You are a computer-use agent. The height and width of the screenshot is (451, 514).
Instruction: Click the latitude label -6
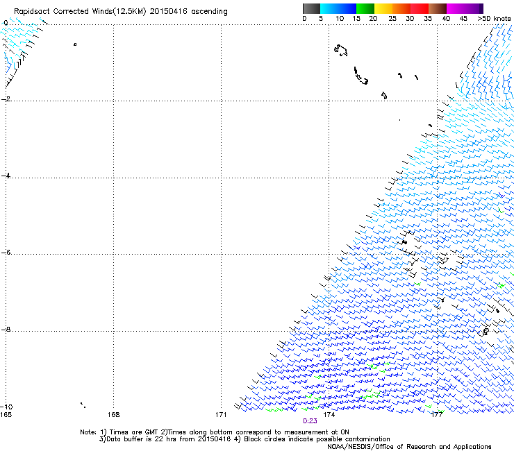point(6,253)
